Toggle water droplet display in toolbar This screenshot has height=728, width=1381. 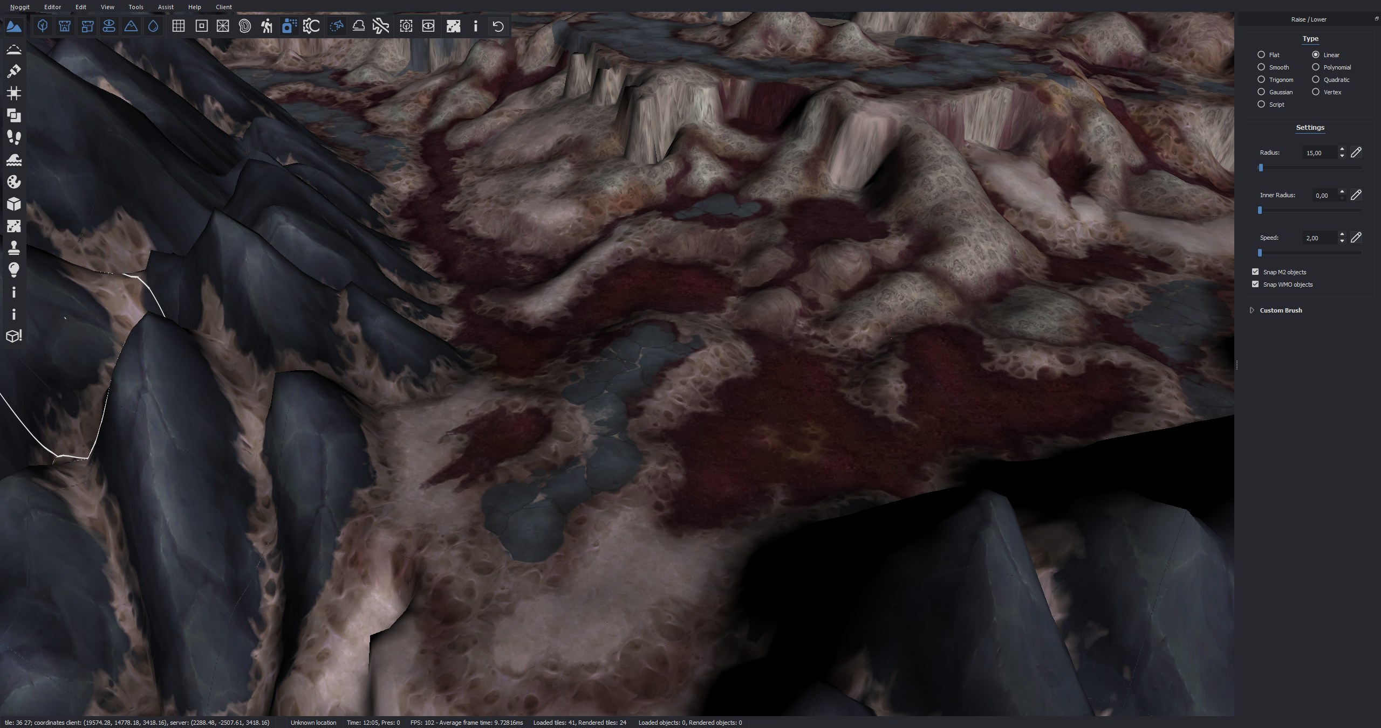pos(153,26)
